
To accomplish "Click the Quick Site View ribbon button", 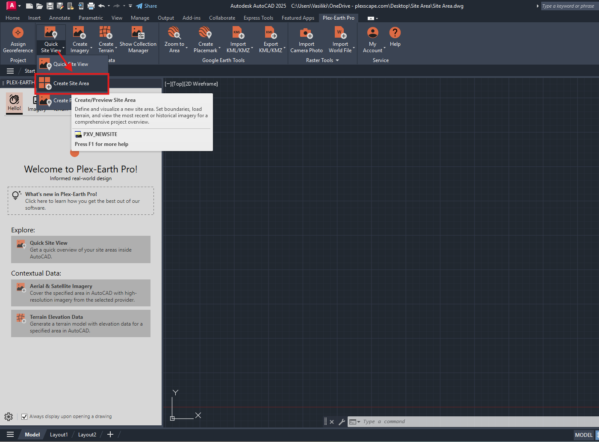I will pyautogui.click(x=51, y=40).
